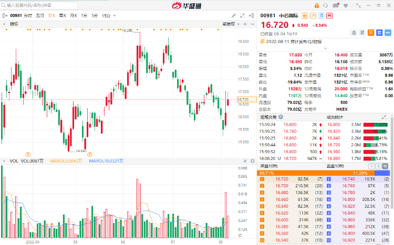Click the lock icon in title bar
The image size is (394, 245).
click(317, 6)
